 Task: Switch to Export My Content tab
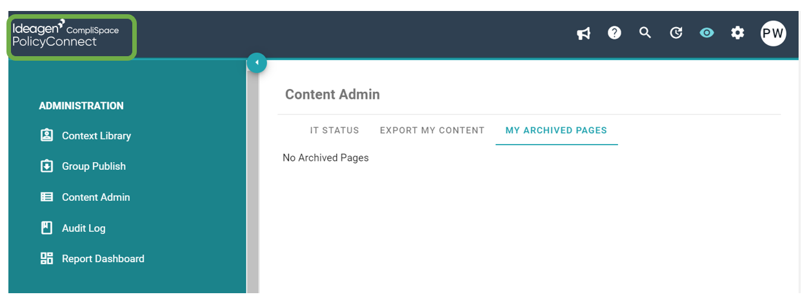432,130
